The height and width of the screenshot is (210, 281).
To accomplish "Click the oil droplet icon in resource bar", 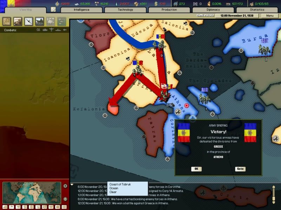I will [x=117, y=4].
